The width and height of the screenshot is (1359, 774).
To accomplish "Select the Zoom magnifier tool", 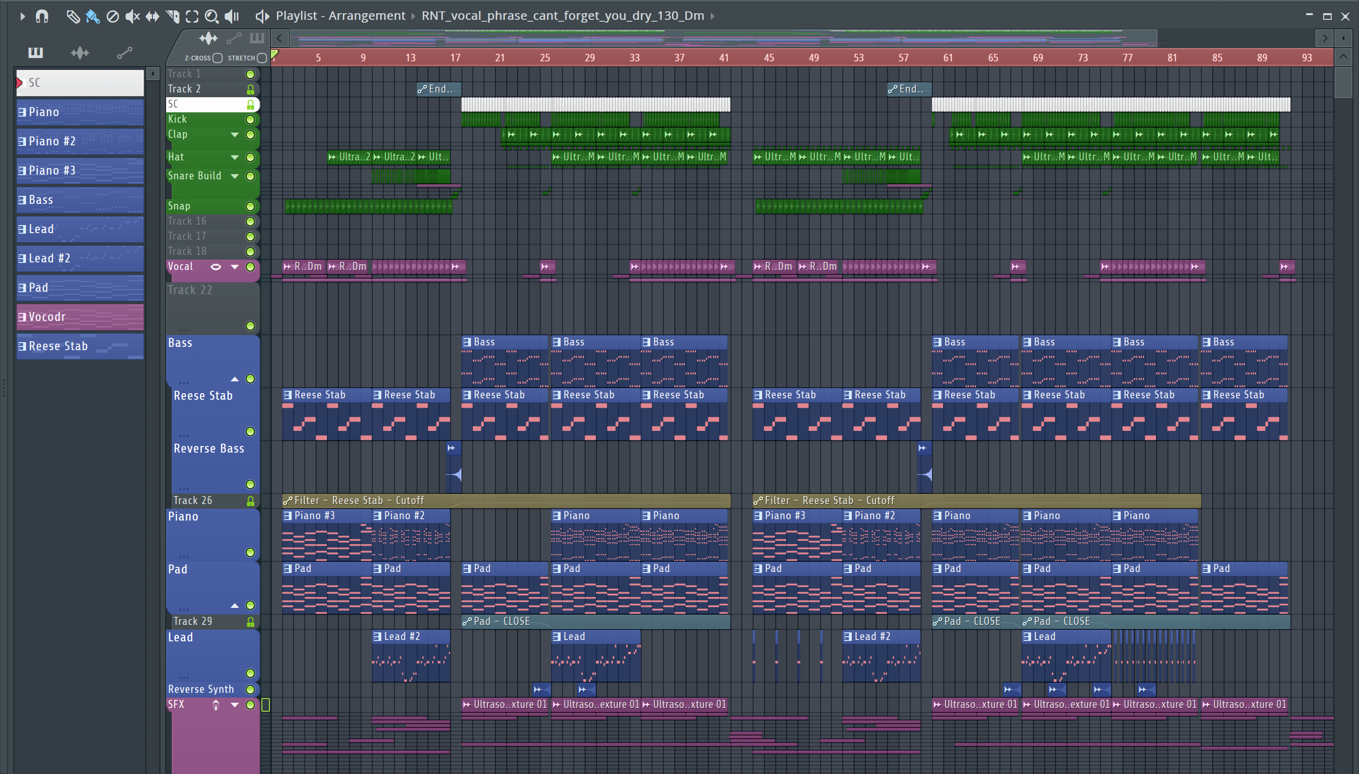I will [x=211, y=17].
